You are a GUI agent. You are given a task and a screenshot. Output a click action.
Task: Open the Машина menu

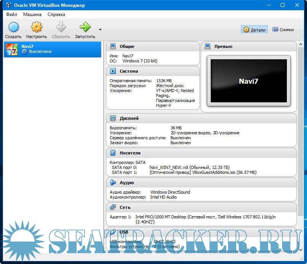tap(32, 14)
